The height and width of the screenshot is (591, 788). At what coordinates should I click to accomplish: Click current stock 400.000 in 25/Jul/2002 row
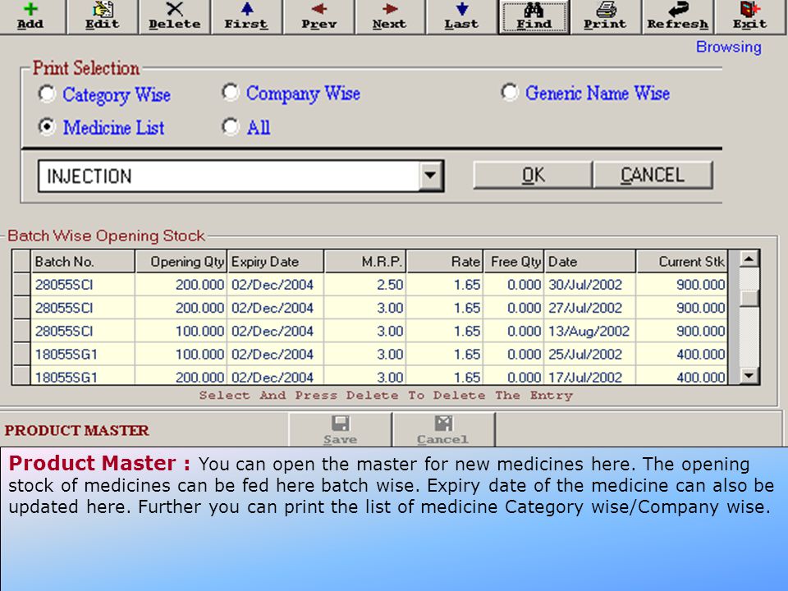pyautogui.click(x=681, y=355)
